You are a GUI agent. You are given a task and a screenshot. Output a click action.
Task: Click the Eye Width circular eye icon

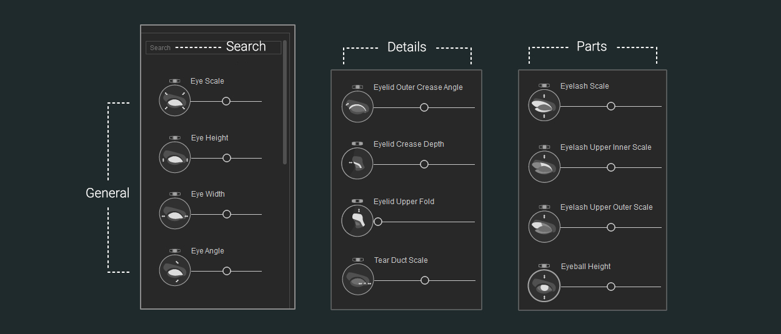tap(174, 214)
